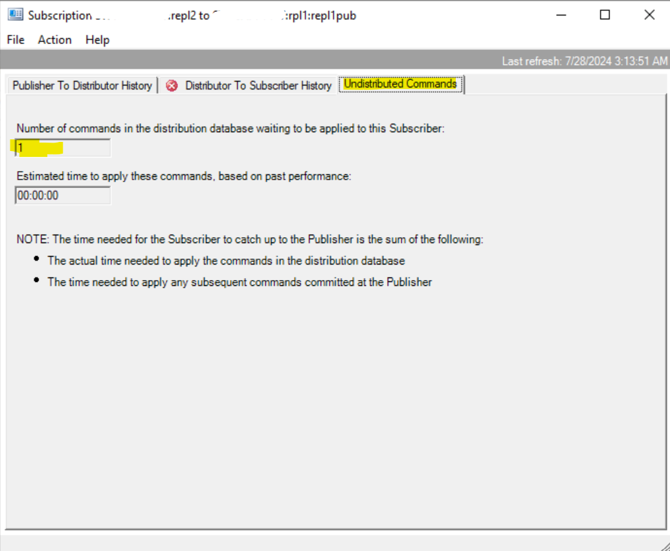Maximize the Subscription window
Viewport: 670px width, 551px height.
(x=605, y=15)
